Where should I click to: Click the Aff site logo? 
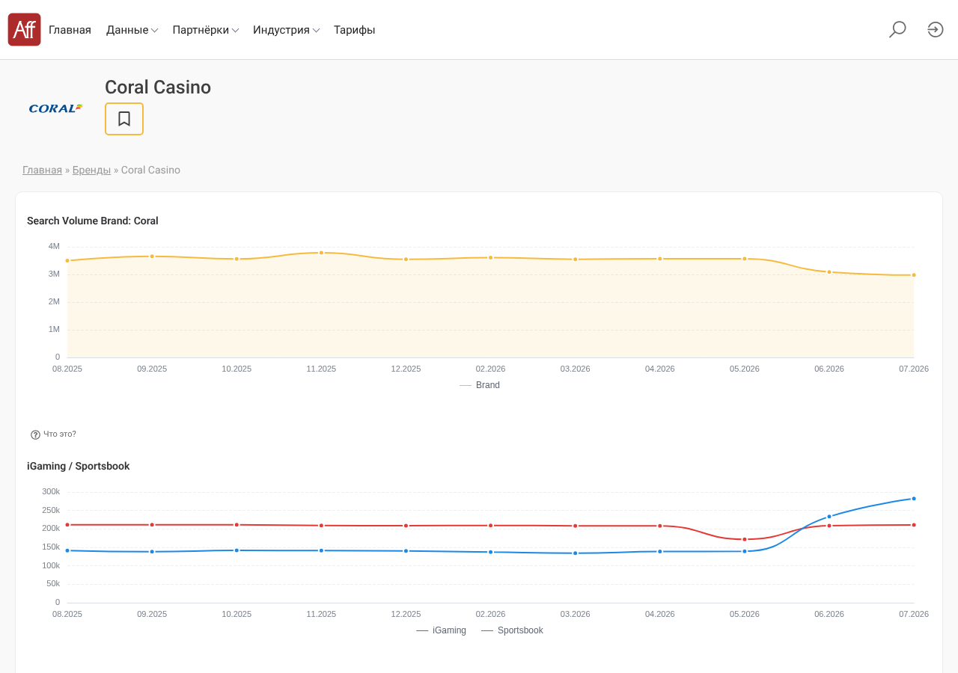24,30
